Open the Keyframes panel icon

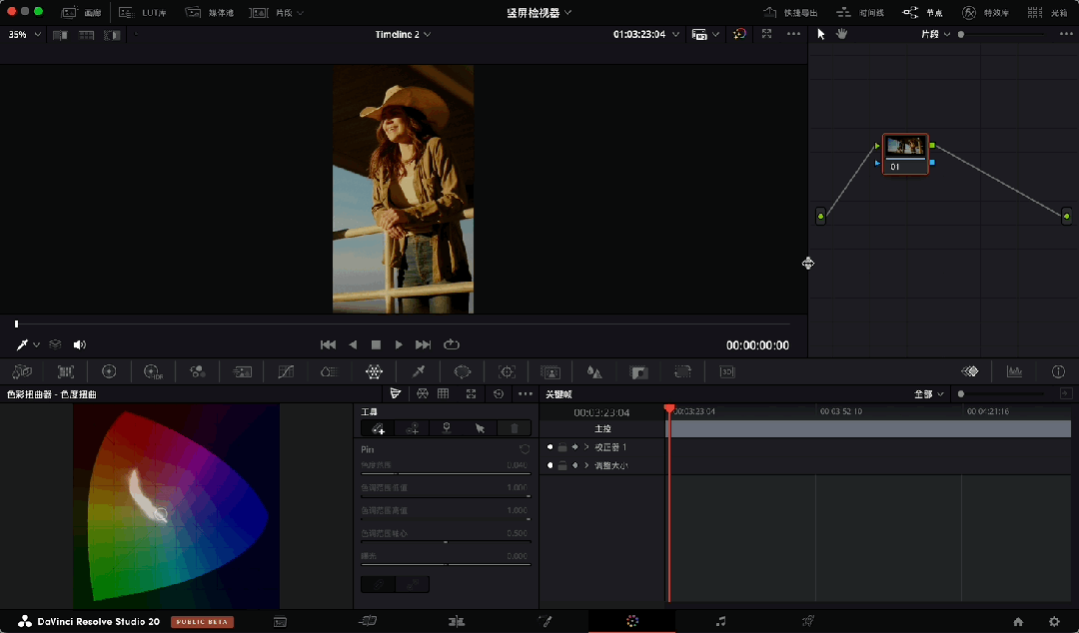[969, 371]
